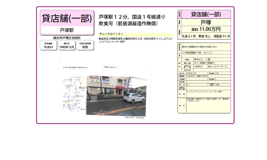The height and width of the screenshot is (160, 267).
Task: Click the Google logo on the map
Action: tap(104, 112)
